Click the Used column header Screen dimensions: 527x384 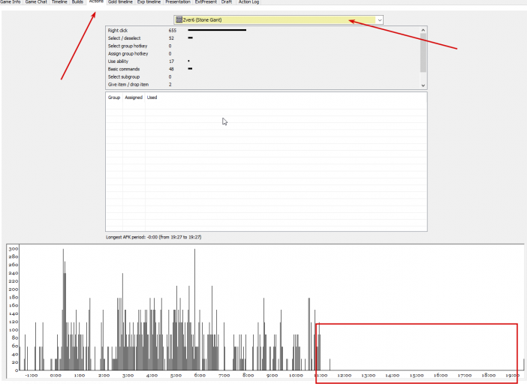click(152, 97)
